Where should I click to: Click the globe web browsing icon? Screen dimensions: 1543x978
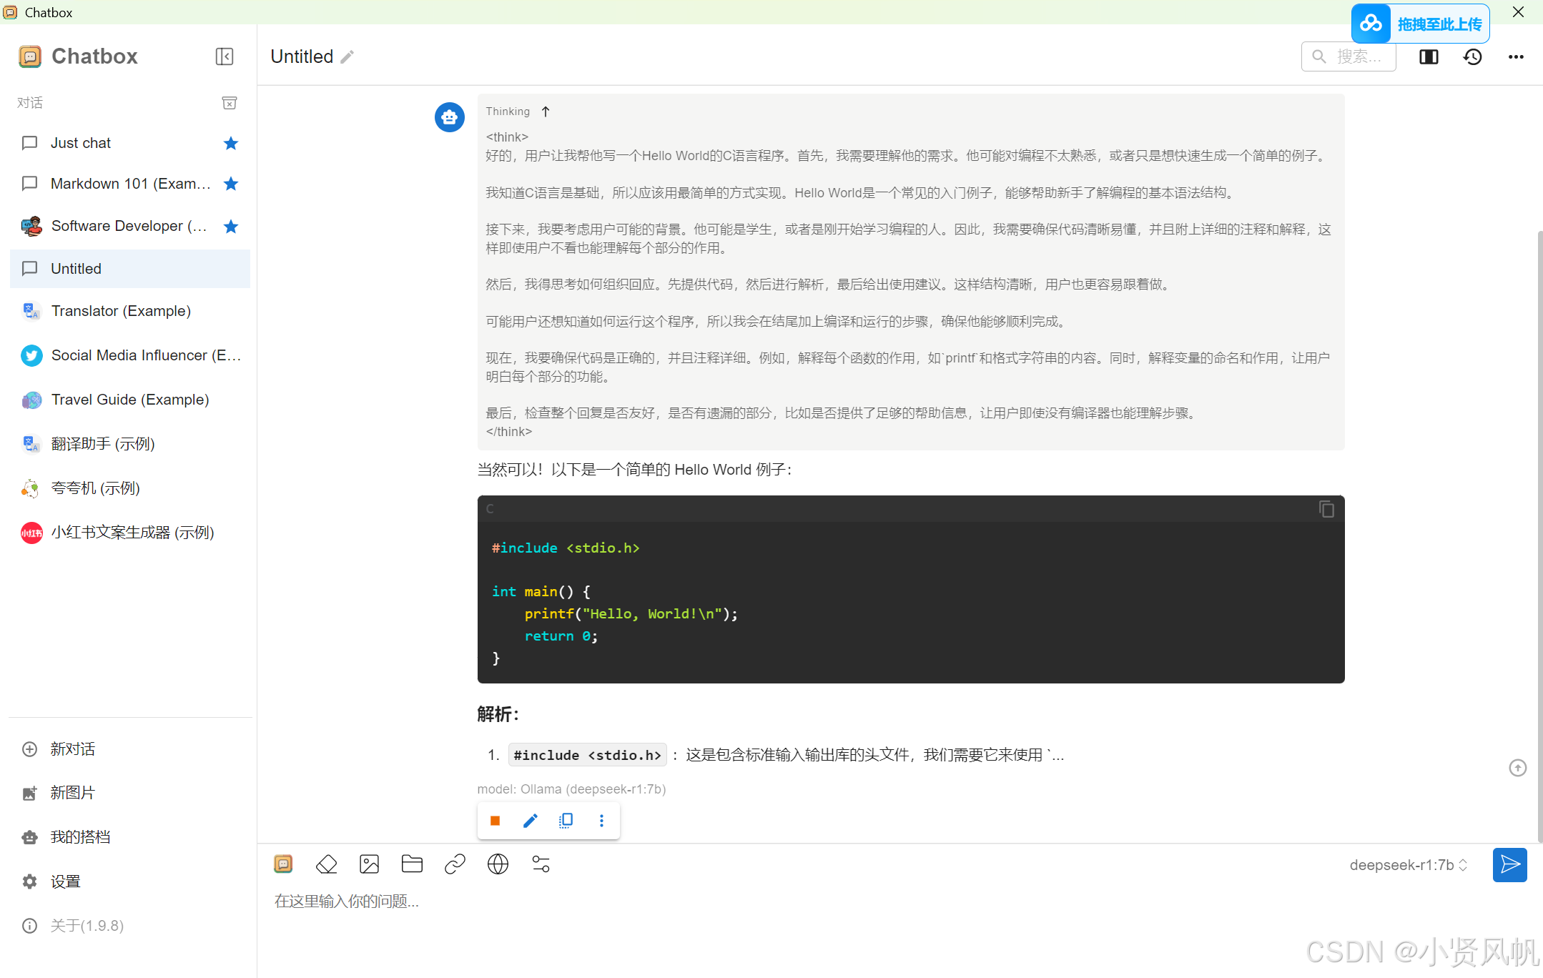498,864
